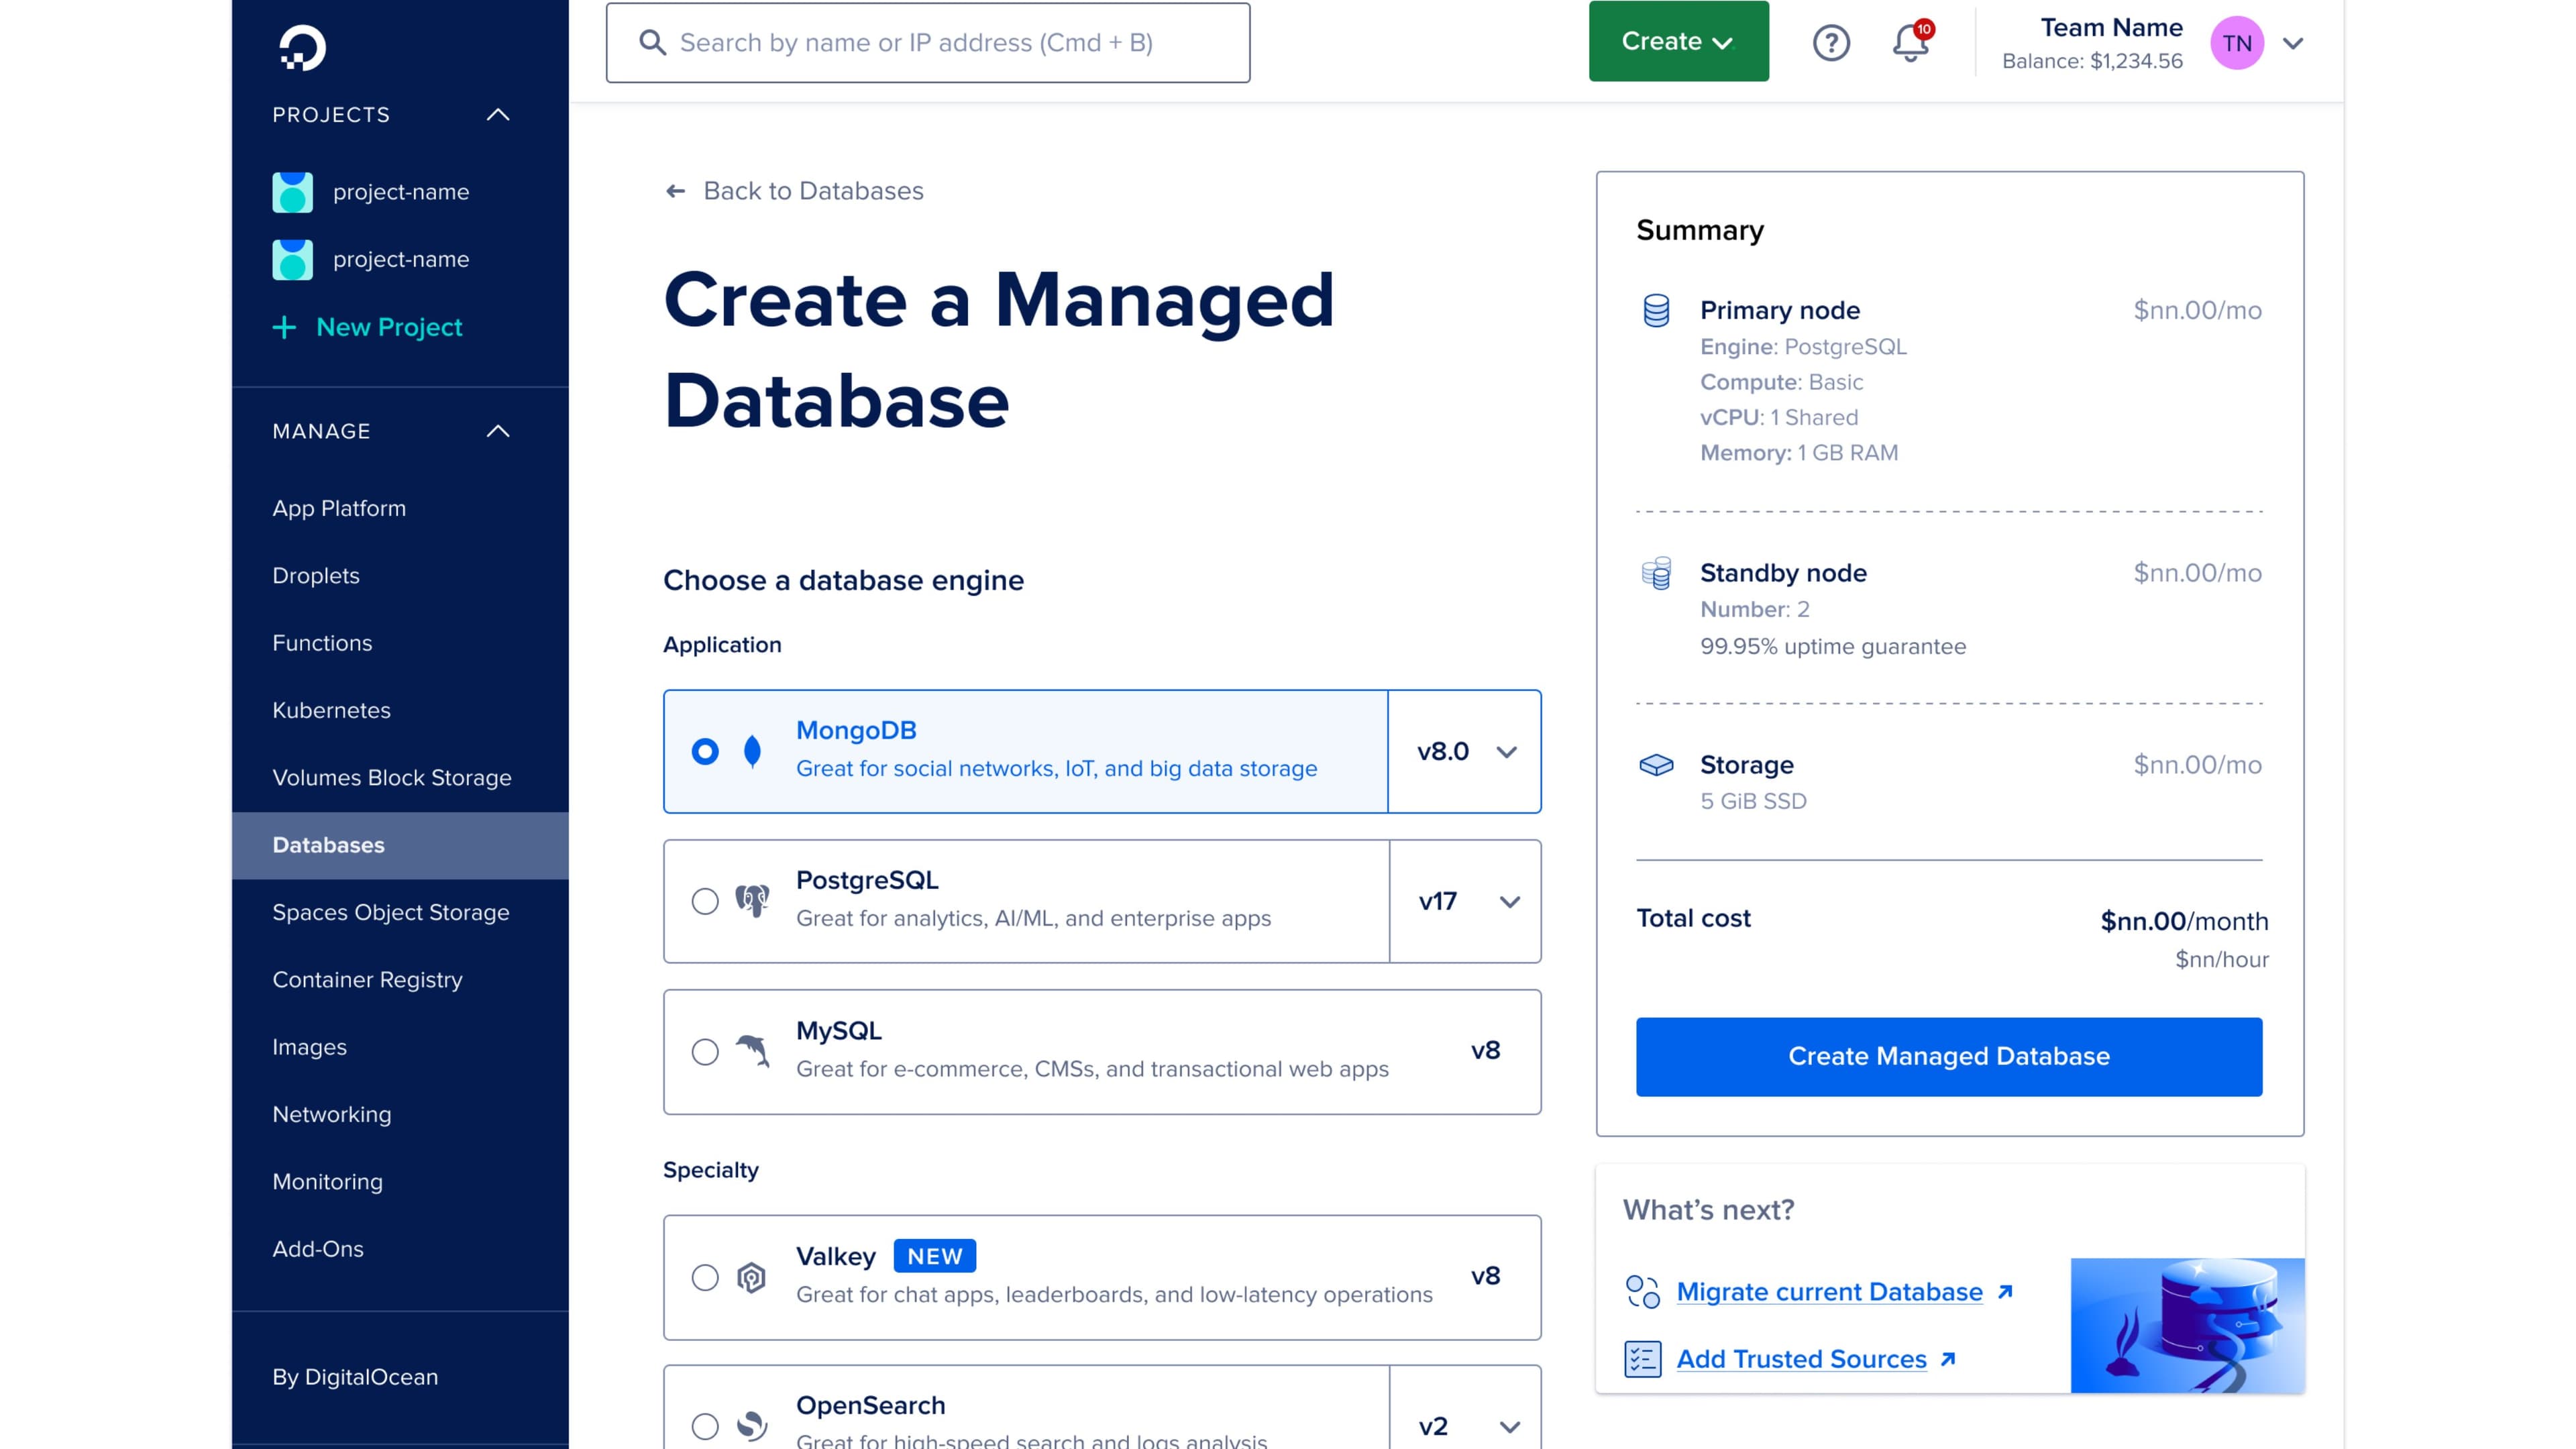Click the Valkey engine icon

(752, 1277)
